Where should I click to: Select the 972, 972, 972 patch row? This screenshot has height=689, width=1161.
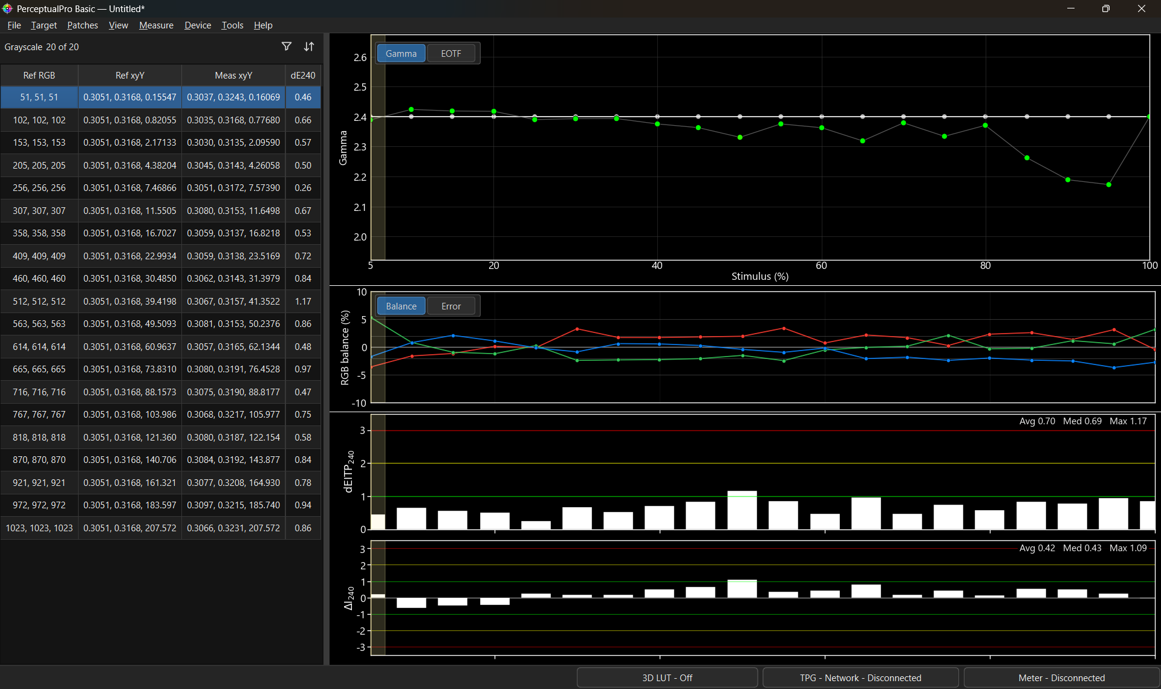click(x=161, y=505)
